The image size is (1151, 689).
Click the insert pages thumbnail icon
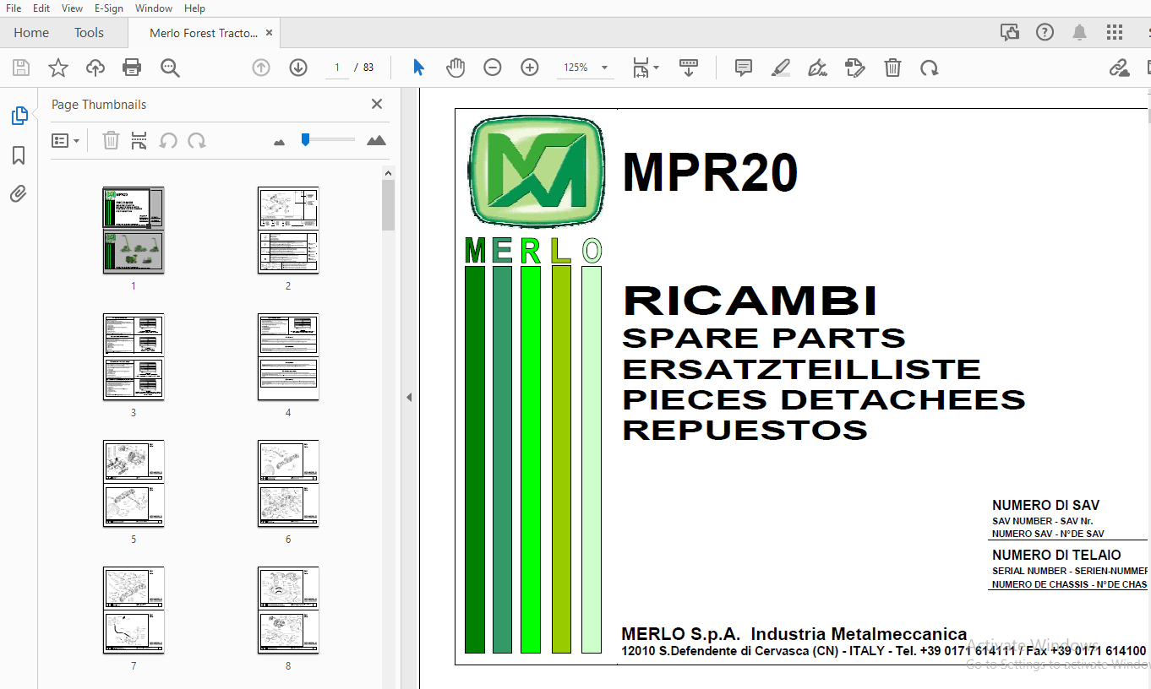[139, 140]
